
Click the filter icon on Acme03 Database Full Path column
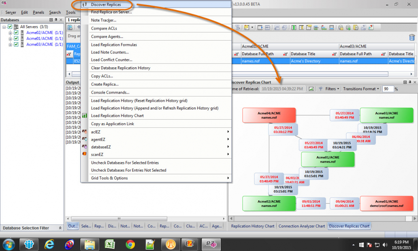(x=383, y=54)
